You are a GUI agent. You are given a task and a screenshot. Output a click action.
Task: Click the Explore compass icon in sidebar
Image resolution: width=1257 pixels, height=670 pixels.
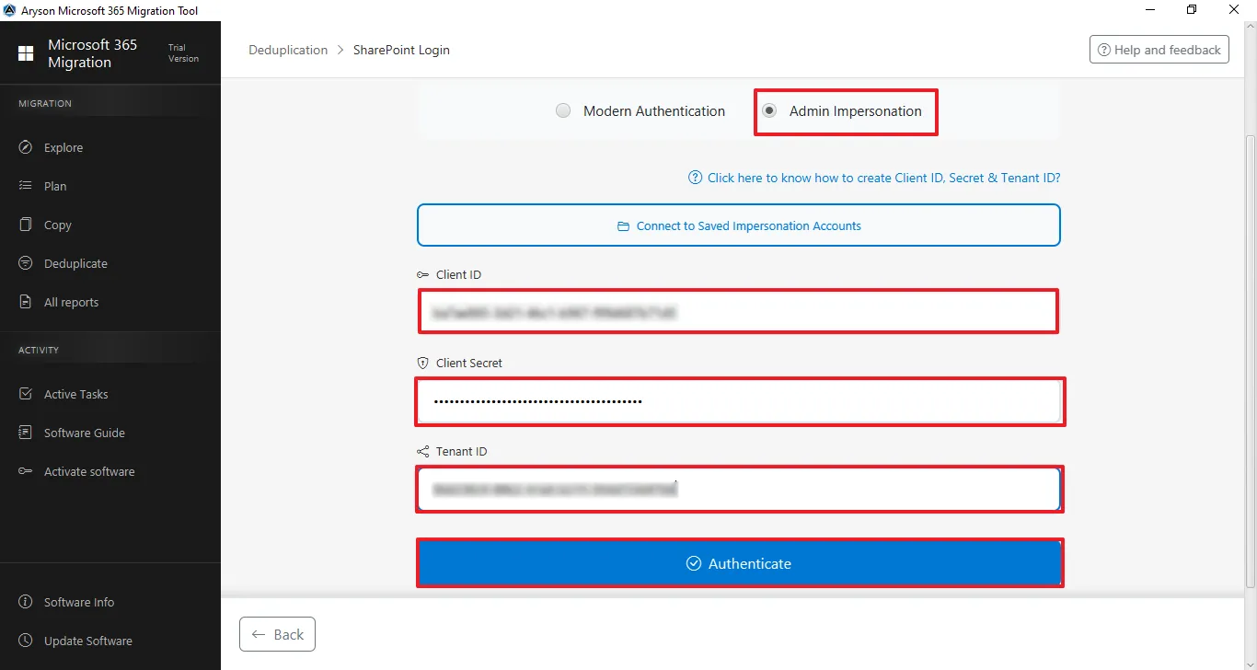pos(26,147)
